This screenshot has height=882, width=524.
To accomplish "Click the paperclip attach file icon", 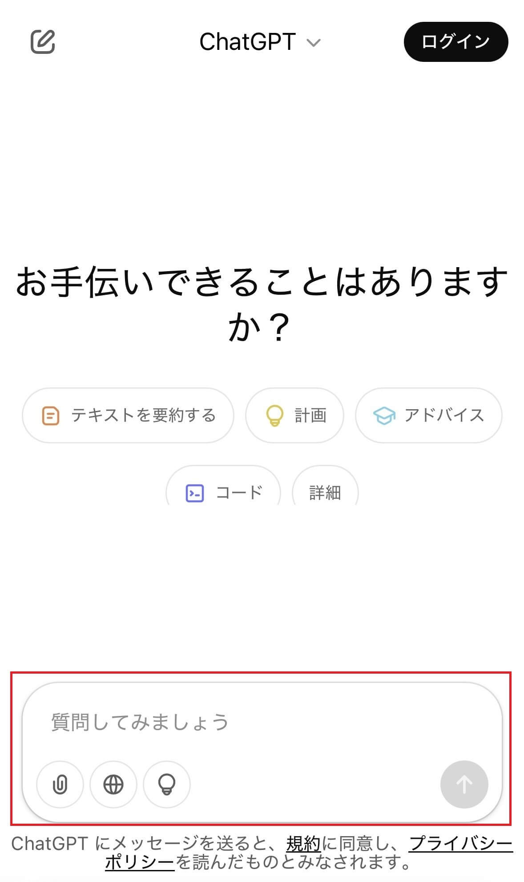I will point(60,784).
